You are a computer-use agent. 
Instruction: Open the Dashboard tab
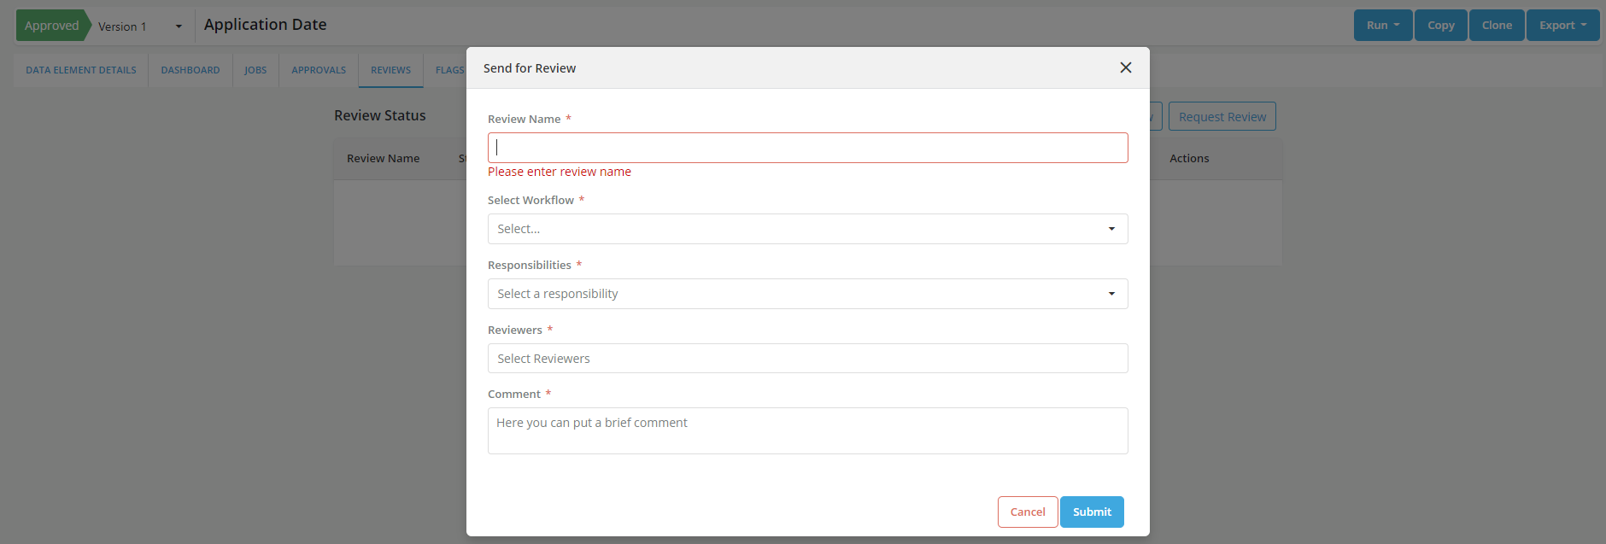tap(190, 70)
